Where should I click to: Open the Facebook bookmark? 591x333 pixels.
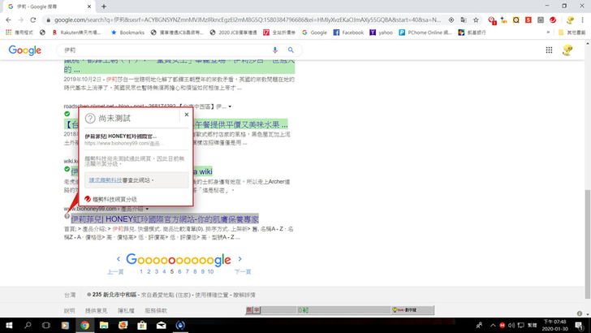tap(348, 32)
